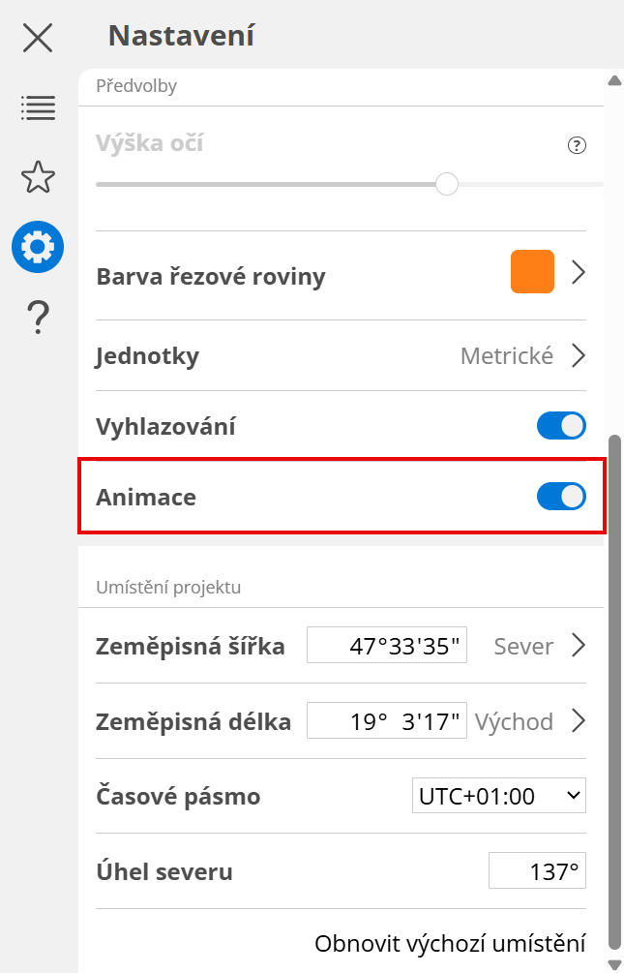Select the settings gear icon
The width and height of the screenshot is (624, 973).
pos(38,247)
